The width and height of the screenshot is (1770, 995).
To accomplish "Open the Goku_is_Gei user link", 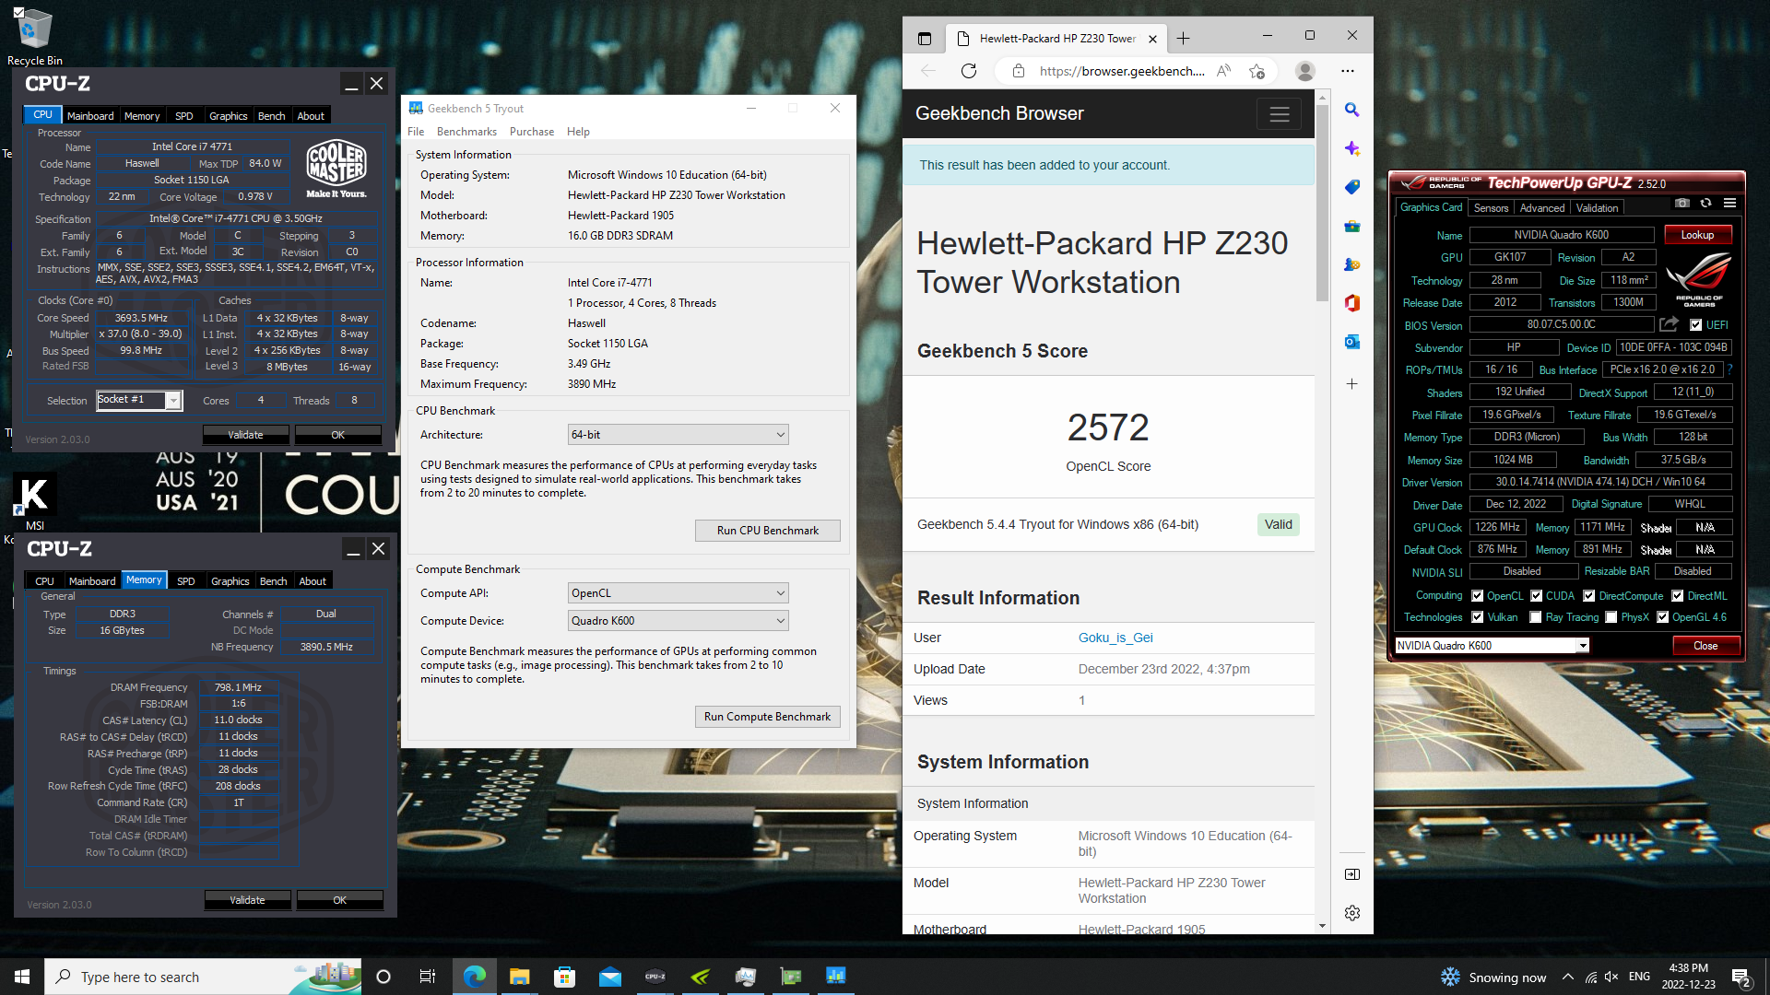I will [1115, 638].
